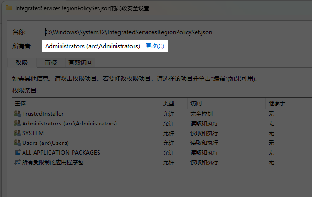Select the SYSTEM permission entry
312x197 pixels.
[162, 133]
